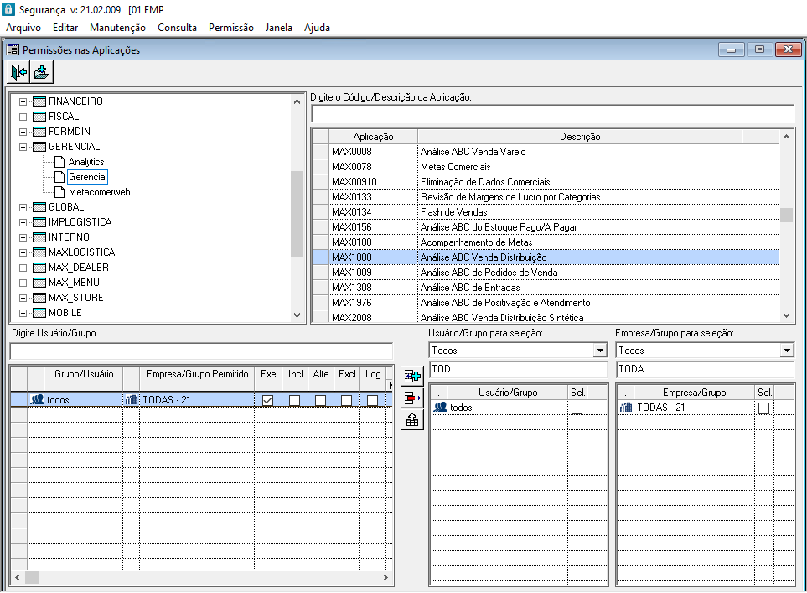Click the exit door toolbar icon
The image size is (807, 593).
(x=18, y=72)
